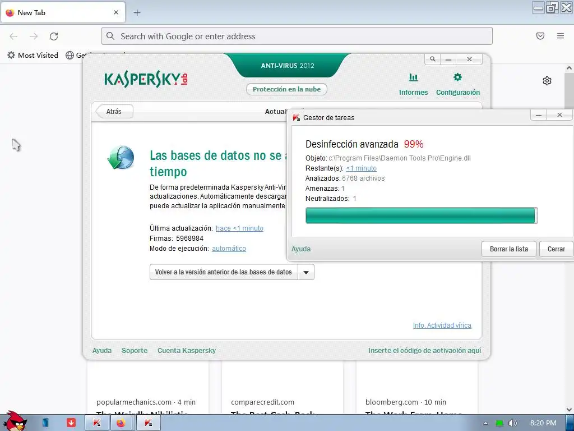This screenshot has width=574, height=431.
Task: Expand the database rollback dropdown arrow
Action: tap(306, 272)
